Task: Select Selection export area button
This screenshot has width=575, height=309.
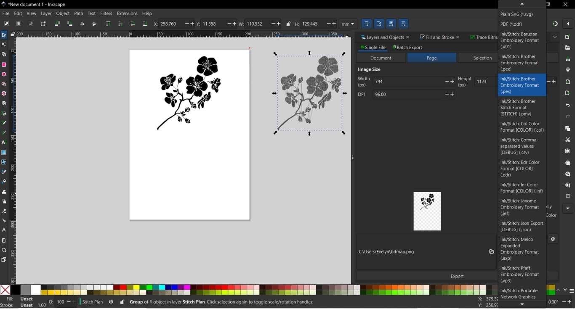Action: pos(482,58)
